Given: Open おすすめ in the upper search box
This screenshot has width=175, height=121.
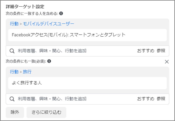Looking at the screenshot, I should [146, 51].
